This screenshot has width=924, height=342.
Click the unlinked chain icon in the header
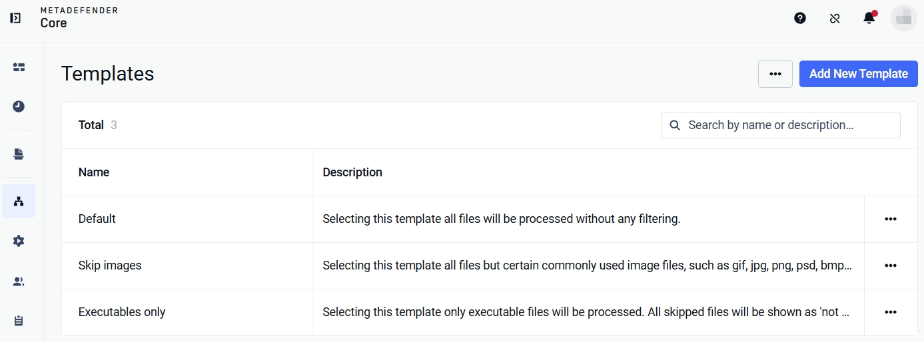pyautogui.click(x=835, y=19)
